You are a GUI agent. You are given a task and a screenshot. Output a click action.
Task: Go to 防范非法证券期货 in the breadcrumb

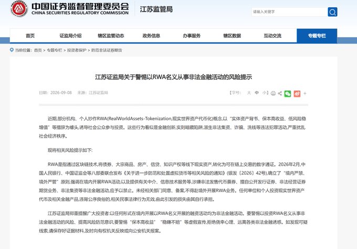[x=107, y=50]
